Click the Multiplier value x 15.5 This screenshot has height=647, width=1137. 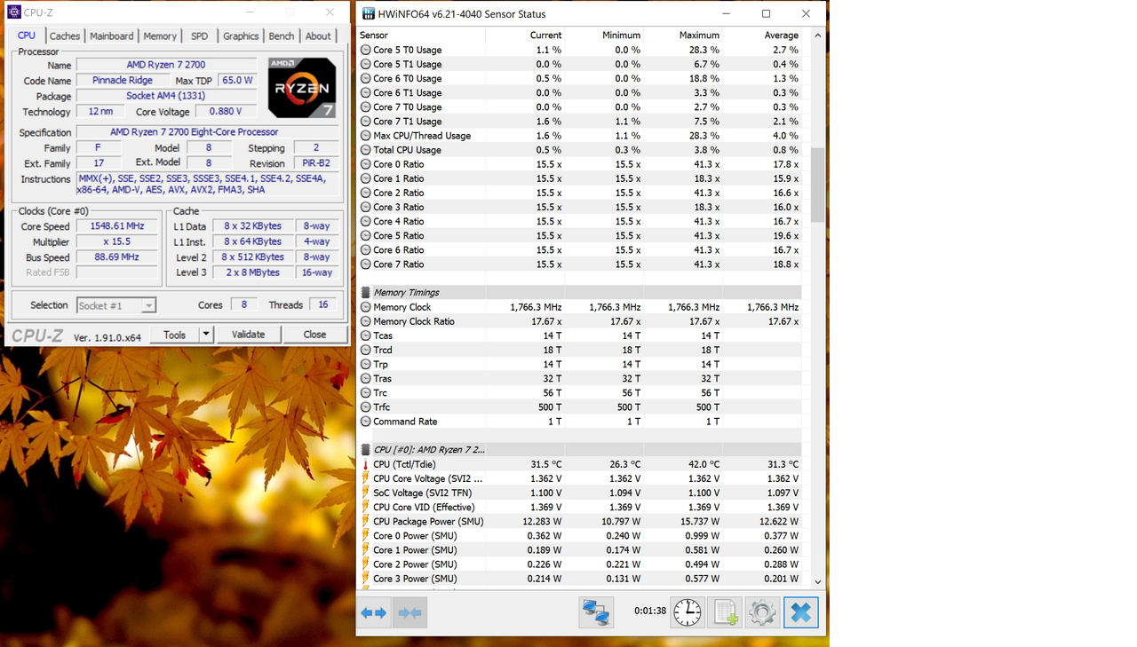pos(117,241)
